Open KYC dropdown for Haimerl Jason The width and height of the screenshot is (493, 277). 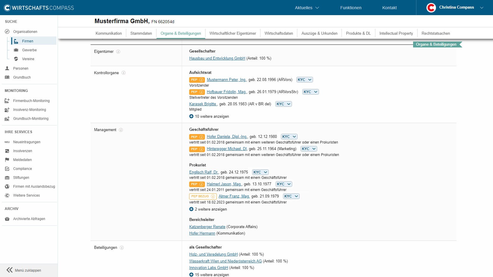click(284, 184)
